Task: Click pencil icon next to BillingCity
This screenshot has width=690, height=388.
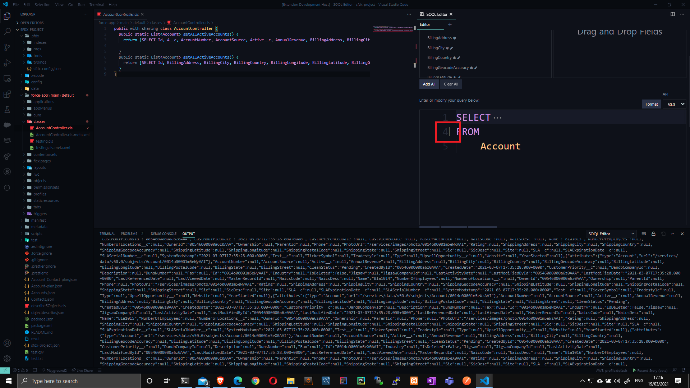Action: pos(452,48)
